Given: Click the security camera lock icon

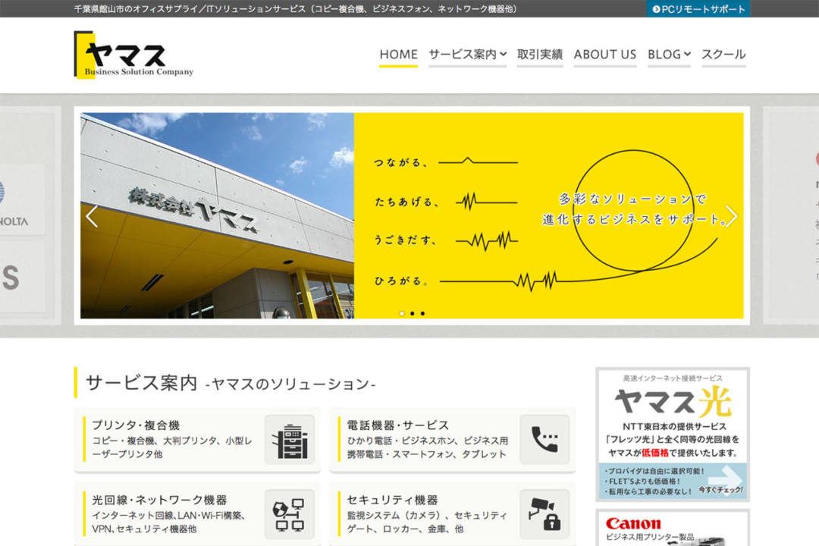Looking at the screenshot, I should click(x=544, y=513).
